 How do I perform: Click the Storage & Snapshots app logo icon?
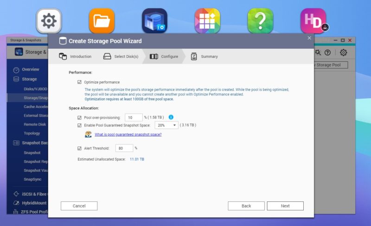coord(19,52)
